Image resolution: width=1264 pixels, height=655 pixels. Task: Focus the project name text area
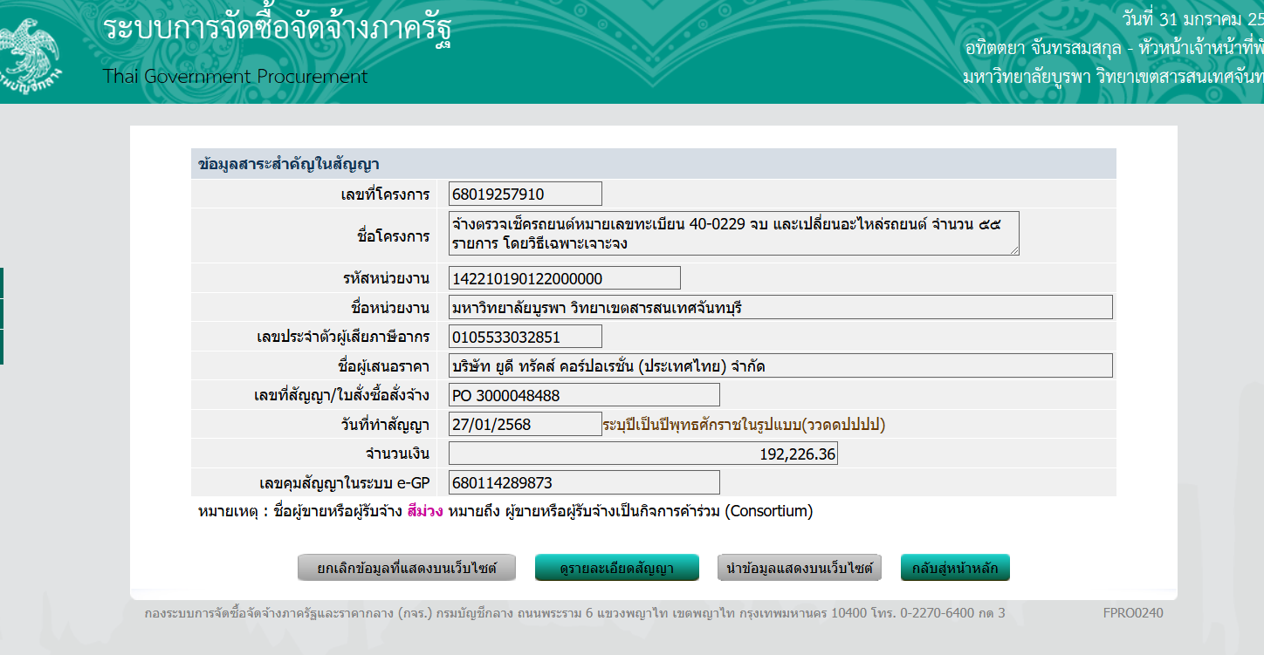(x=732, y=234)
